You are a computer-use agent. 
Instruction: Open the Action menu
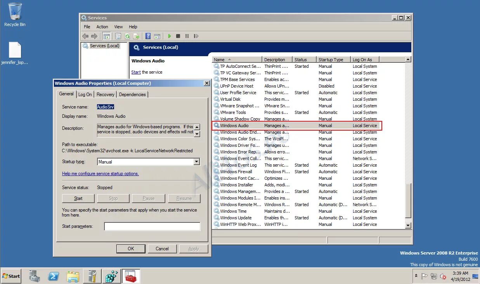102,27
